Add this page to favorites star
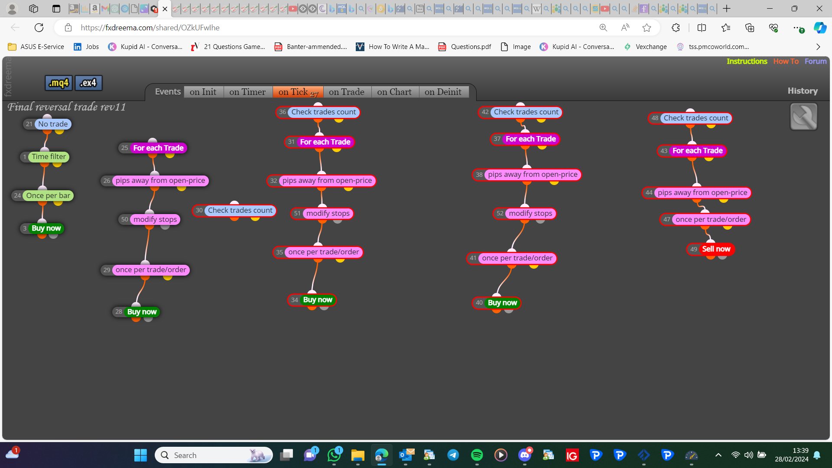 647,28
